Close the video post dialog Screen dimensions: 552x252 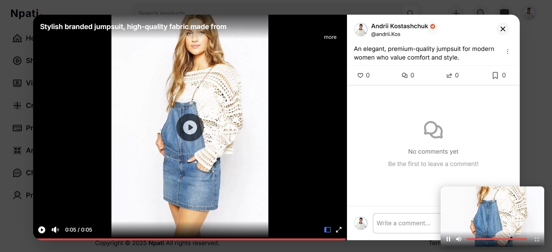[503, 29]
